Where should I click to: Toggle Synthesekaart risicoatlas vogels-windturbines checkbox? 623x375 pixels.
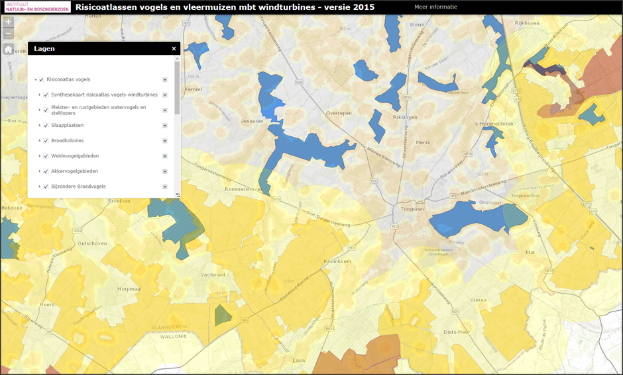pyautogui.click(x=46, y=95)
